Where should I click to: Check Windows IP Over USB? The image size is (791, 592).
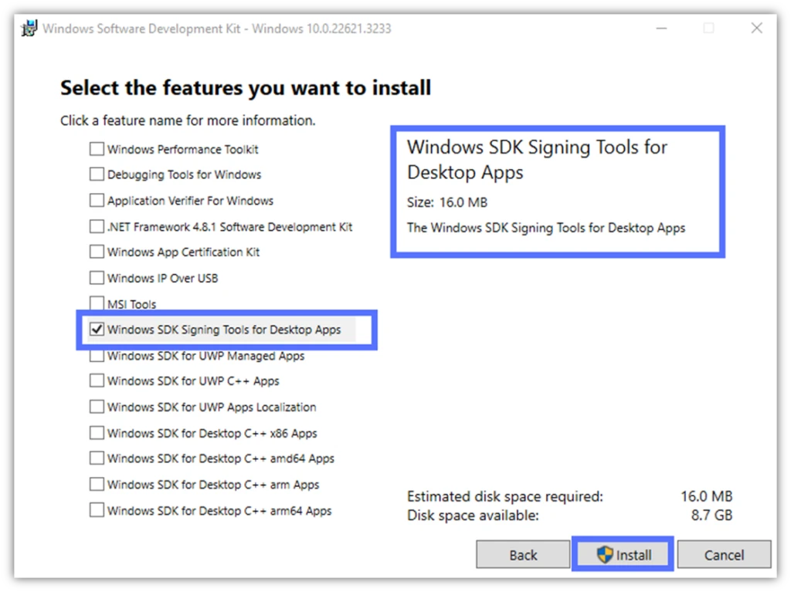(97, 278)
